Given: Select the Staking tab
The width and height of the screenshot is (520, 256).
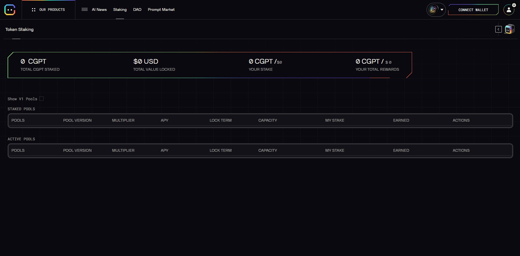Looking at the screenshot, I should [x=120, y=9].
